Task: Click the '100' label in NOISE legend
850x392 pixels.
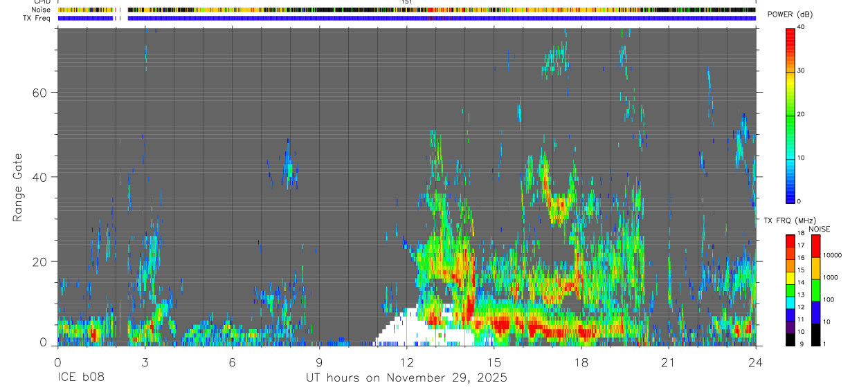Action: 829,299
